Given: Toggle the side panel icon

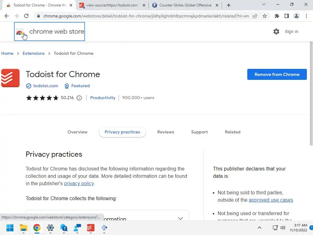Looking at the screenshot, I should coord(287,16).
